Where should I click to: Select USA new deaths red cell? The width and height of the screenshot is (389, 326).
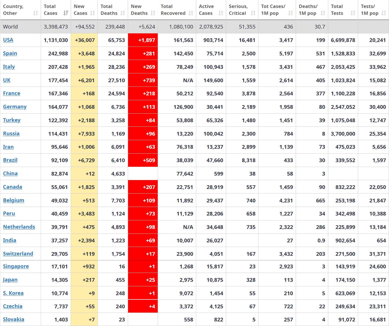pyautogui.click(x=143, y=40)
